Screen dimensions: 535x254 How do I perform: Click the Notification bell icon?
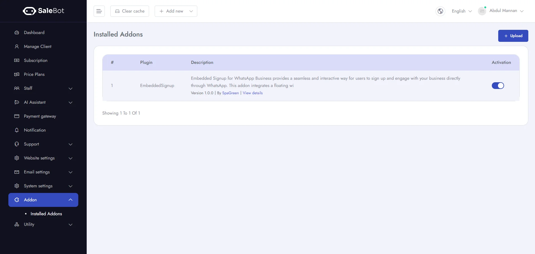[17, 130]
